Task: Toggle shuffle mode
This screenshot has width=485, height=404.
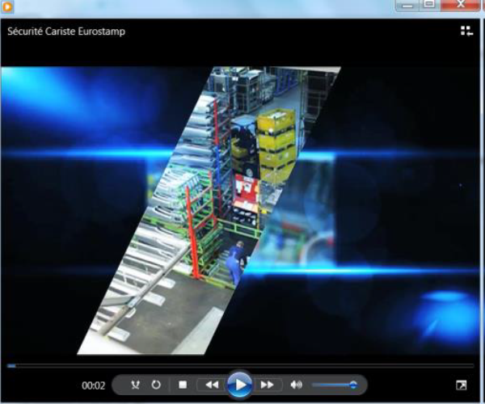Action: (x=135, y=385)
